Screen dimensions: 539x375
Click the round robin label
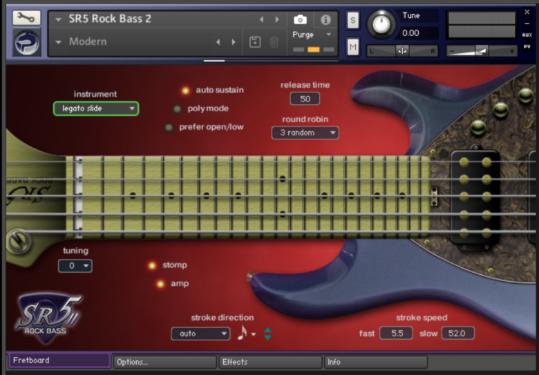pyautogui.click(x=305, y=119)
